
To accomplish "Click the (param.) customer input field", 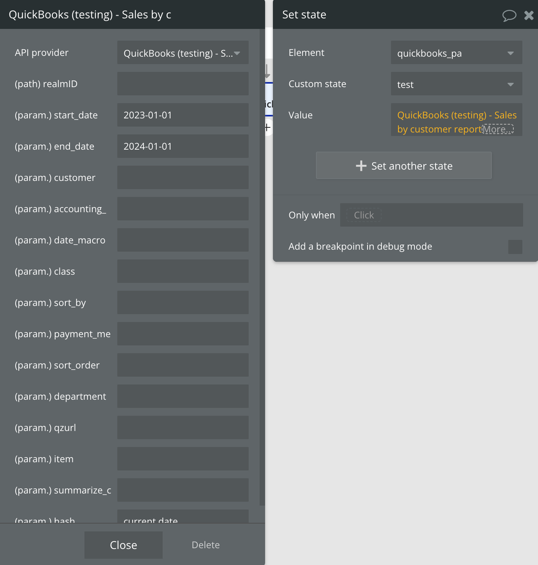I will click(x=183, y=177).
